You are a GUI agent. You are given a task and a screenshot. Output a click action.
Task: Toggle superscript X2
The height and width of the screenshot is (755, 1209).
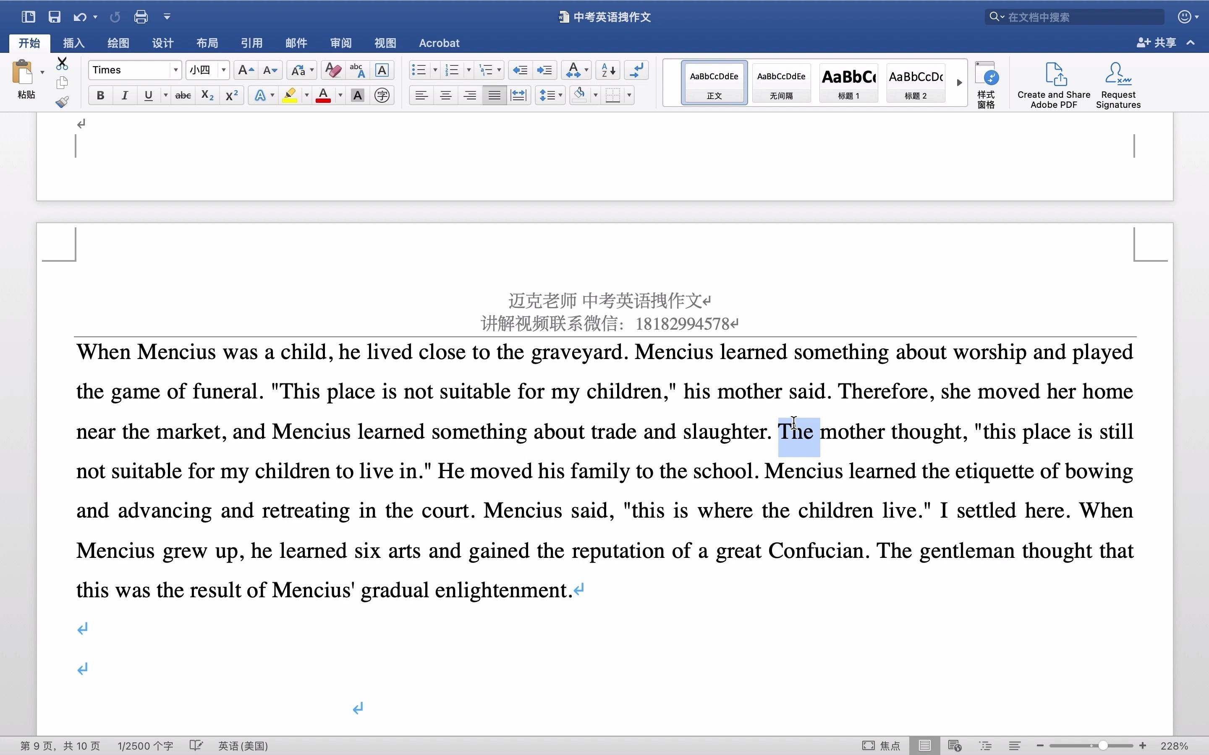pyautogui.click(x=232, y=95)
